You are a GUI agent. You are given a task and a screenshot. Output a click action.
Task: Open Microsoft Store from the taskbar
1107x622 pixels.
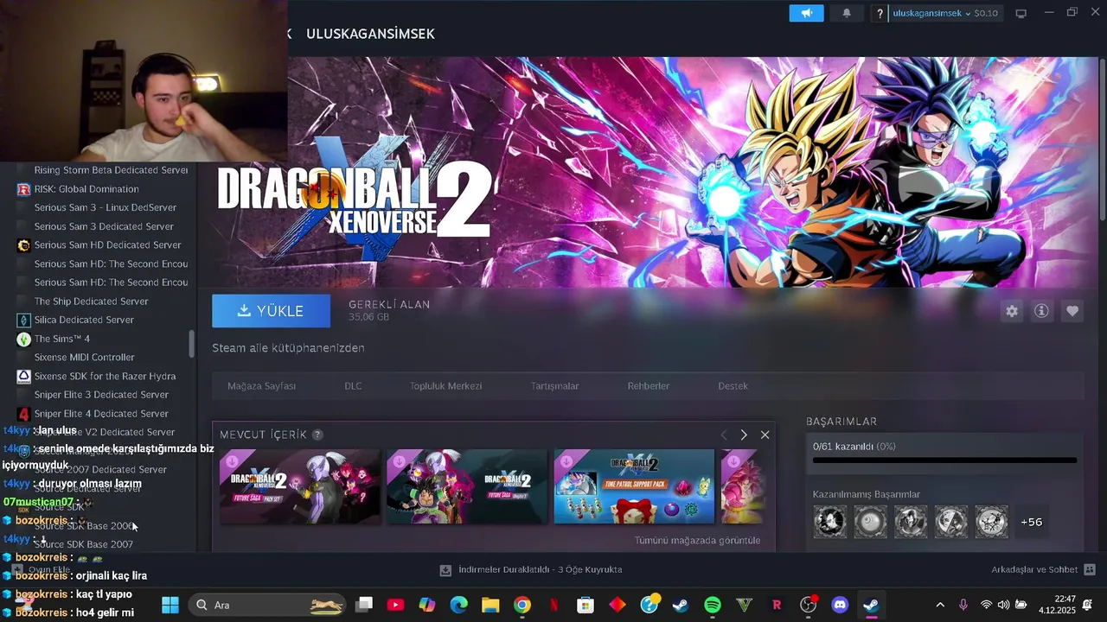[x=585, y=605]
